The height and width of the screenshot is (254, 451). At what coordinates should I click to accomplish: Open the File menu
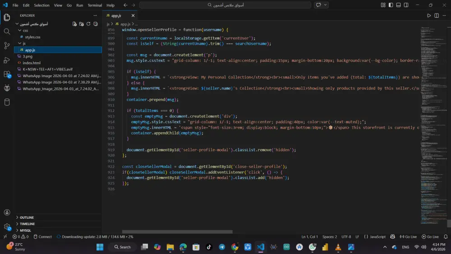[x=15, y=5]
